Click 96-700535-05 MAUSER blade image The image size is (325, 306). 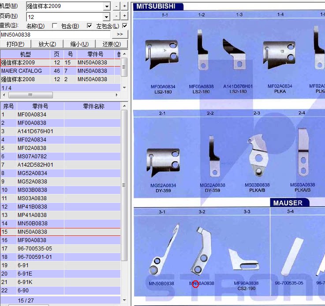(292, 257)
